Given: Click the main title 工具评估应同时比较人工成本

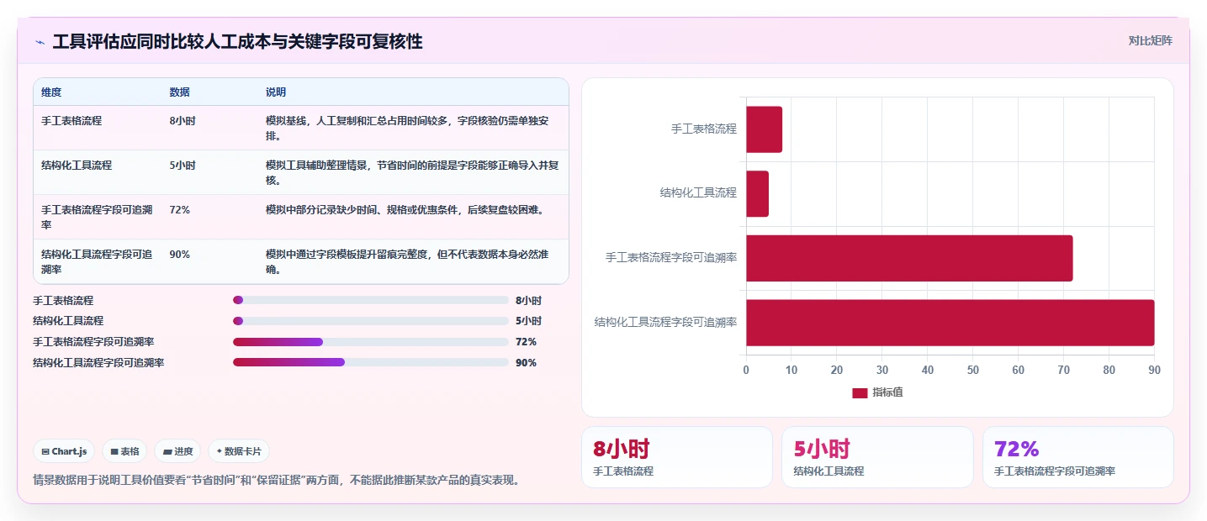Looking at the screenshot, I should point(237,42).
